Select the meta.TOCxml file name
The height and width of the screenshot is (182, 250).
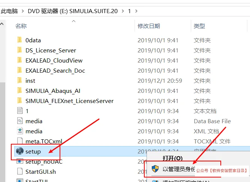coord(44,142)
